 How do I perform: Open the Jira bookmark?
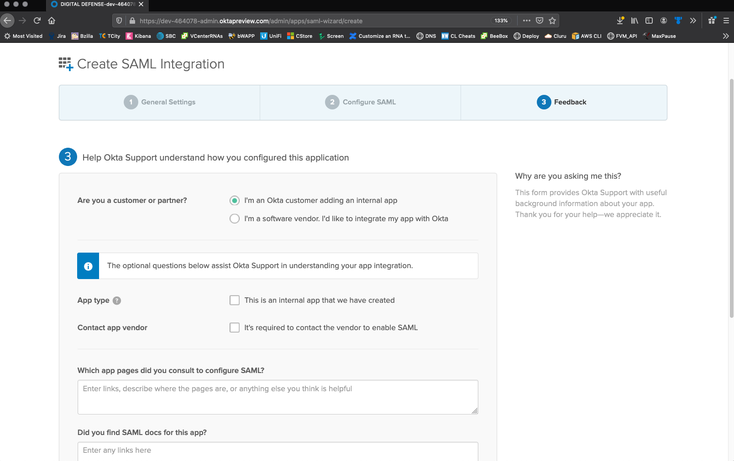(x=58, y=36)
